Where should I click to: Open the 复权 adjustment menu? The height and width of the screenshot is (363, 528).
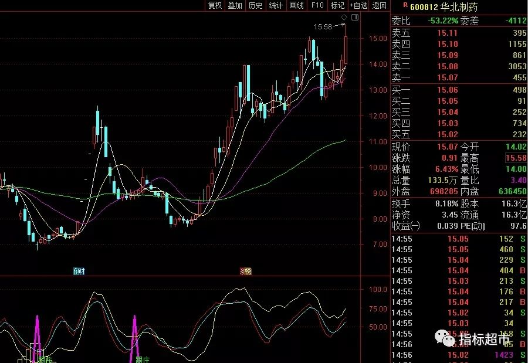click(x=215, y=5)
